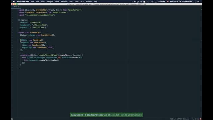Click 'FiltersCmp' class name
213x120 pixels.
coord(35,33)
